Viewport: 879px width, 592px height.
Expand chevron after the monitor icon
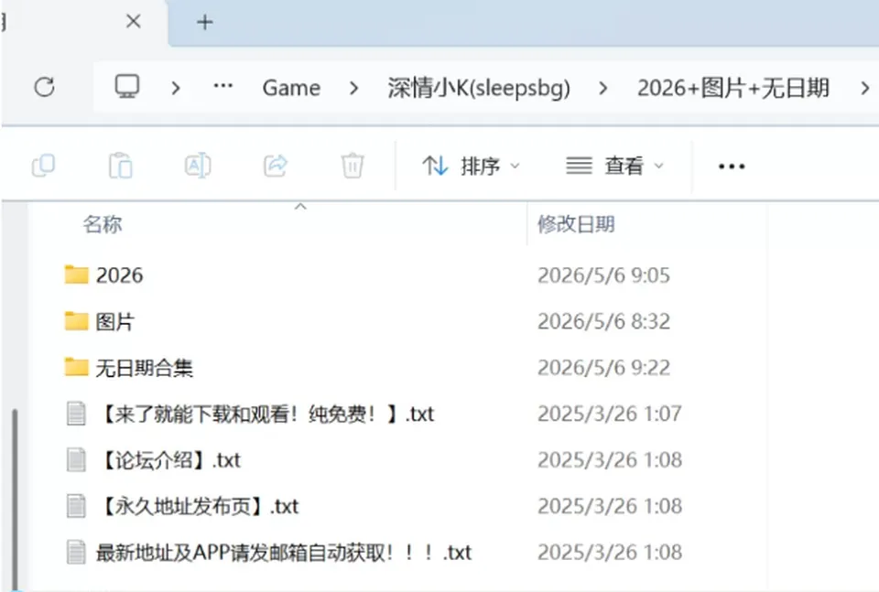pos(176,88)
